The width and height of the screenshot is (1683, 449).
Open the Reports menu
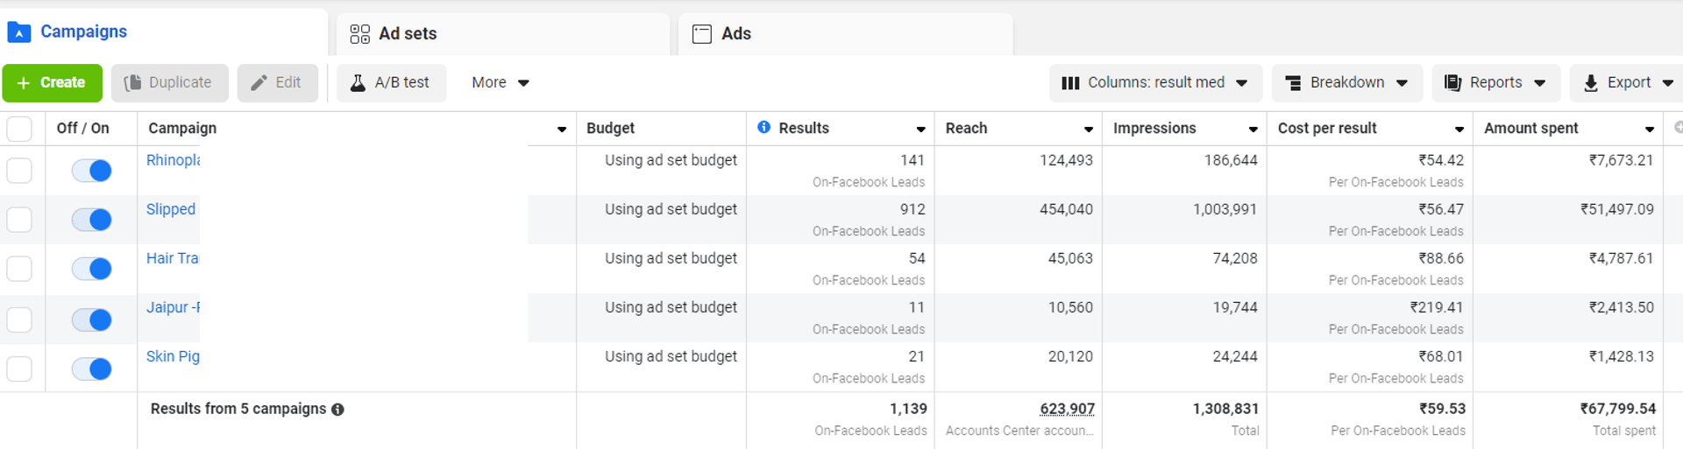tap(1495, 82)
